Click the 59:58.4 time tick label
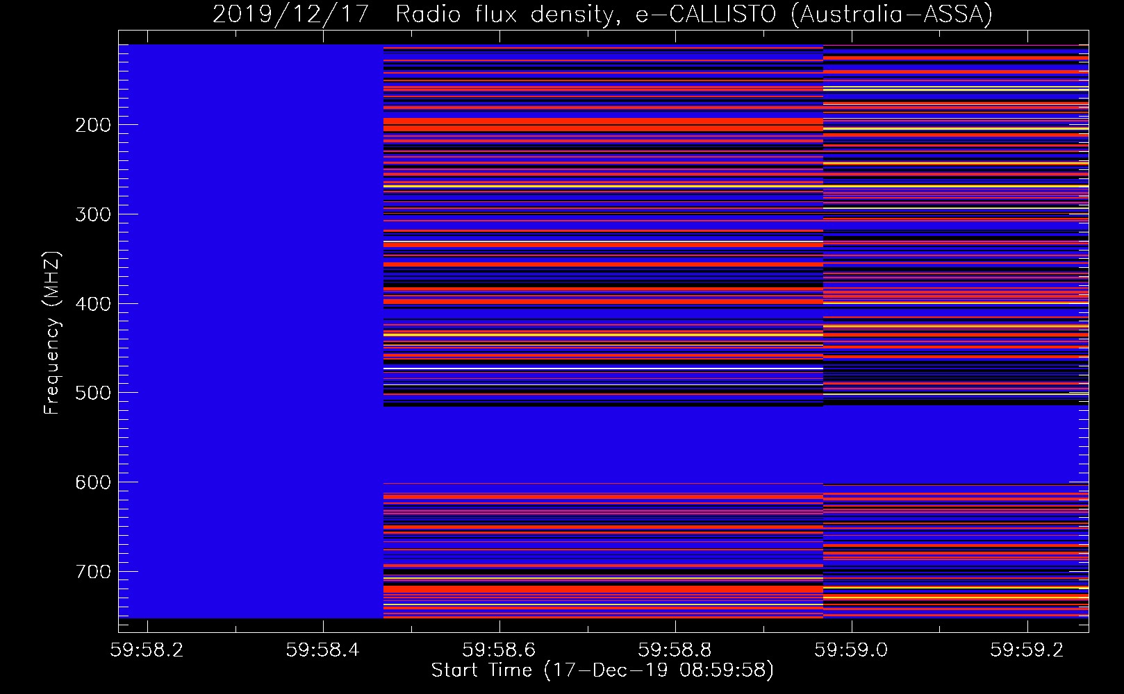The height and width of the screenshot is (694, 1124). point(322,650)
